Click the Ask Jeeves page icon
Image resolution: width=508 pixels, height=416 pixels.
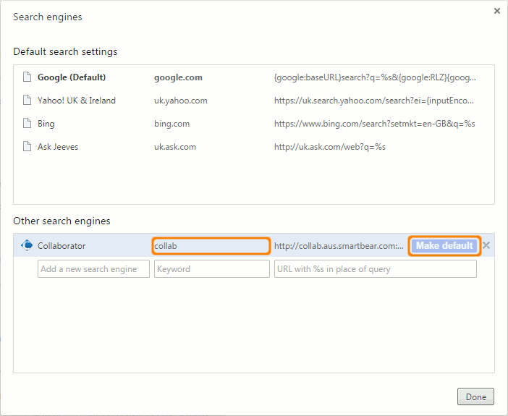point(27,147)
